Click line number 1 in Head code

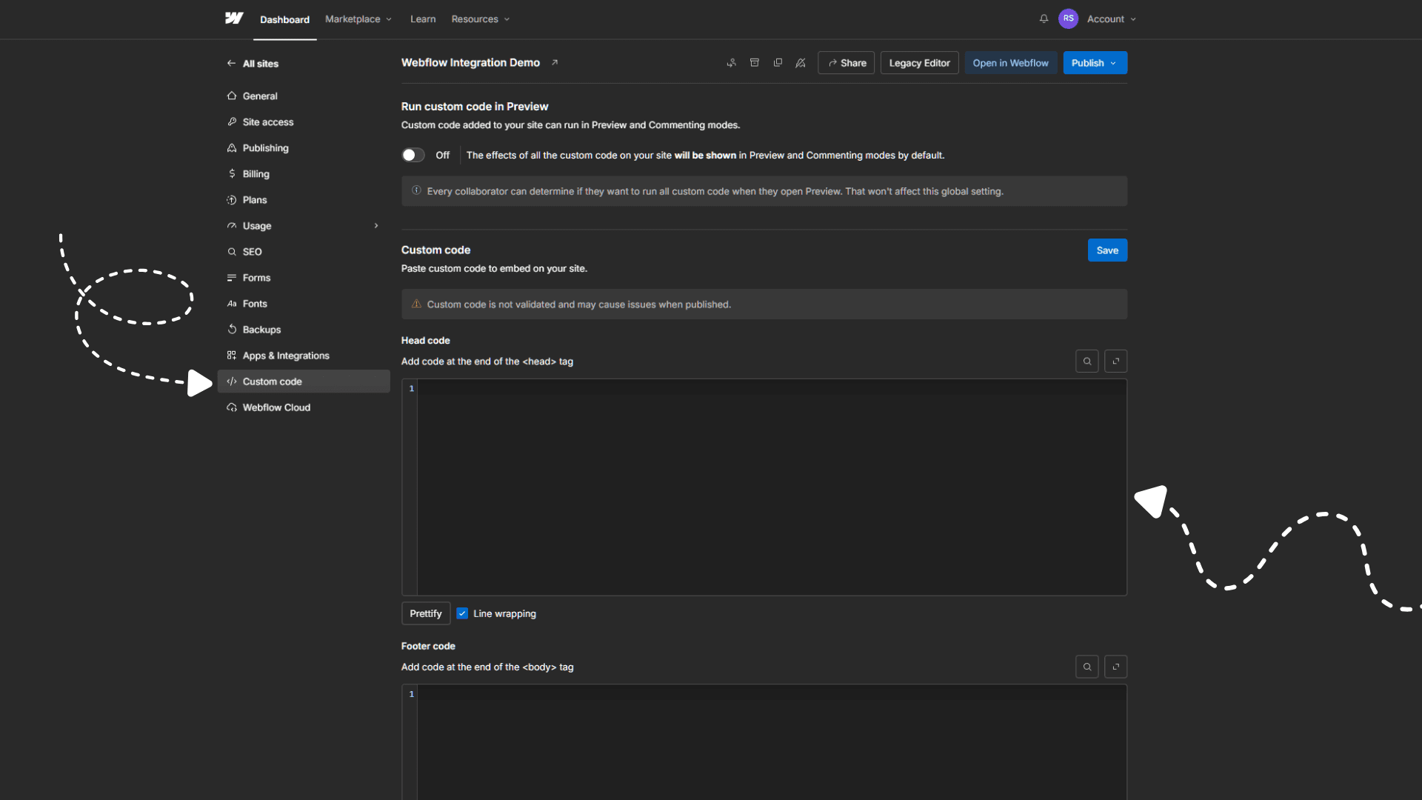click(x=412, y=389)
